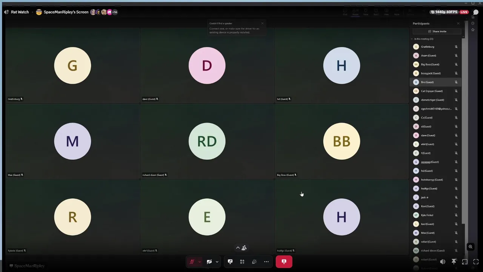Enter fullscreen for the stream
The image size is (483, 272).
coord(476,261)
